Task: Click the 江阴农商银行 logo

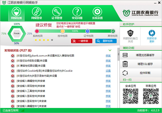Action: pyautogui.click(x=140, y=13)
